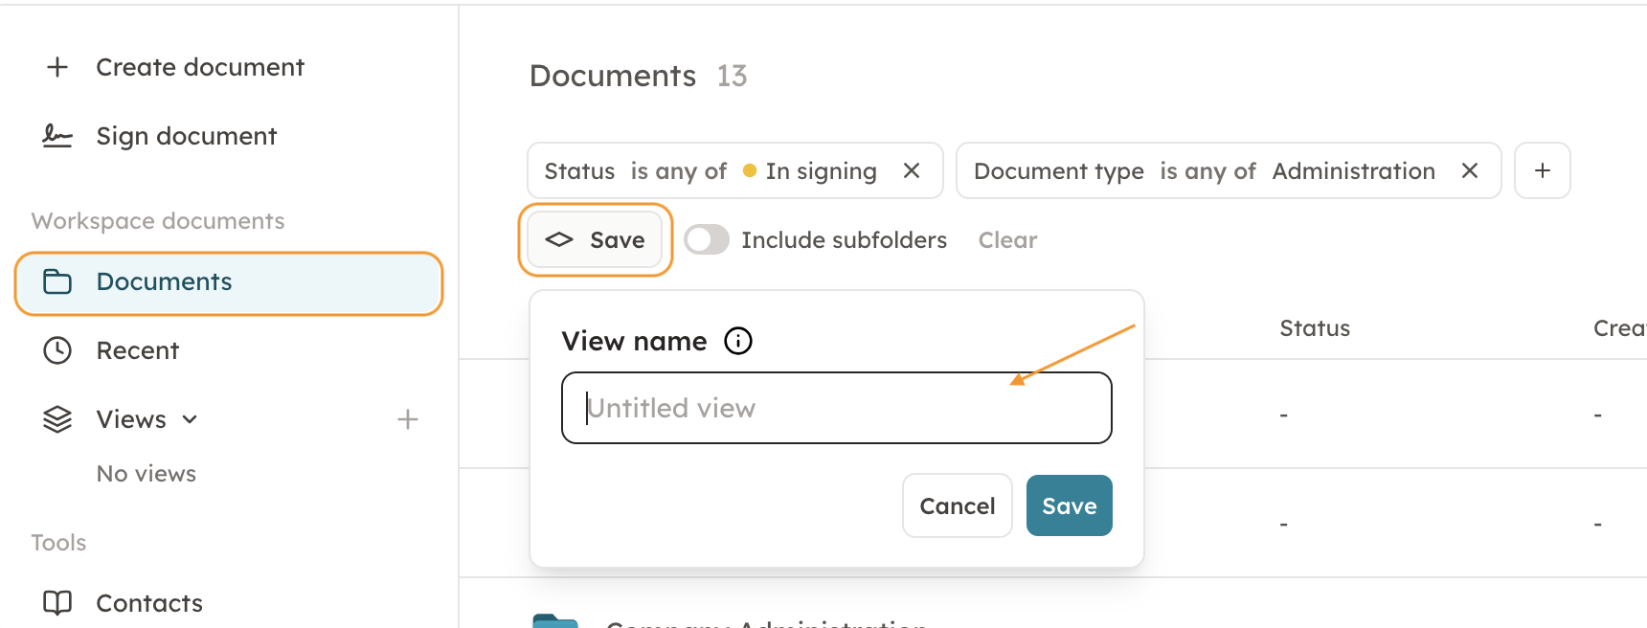Enable the Include subfolders toggle
Screen dimensions: 1647x628
[707, 239]
